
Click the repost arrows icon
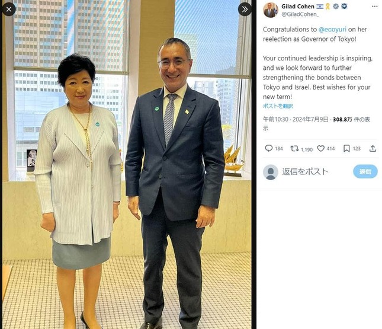tap(294, 148)
